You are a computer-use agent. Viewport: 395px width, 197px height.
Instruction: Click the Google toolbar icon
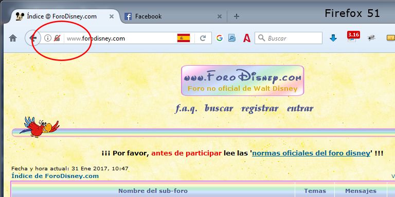click(x=220, y=38)
